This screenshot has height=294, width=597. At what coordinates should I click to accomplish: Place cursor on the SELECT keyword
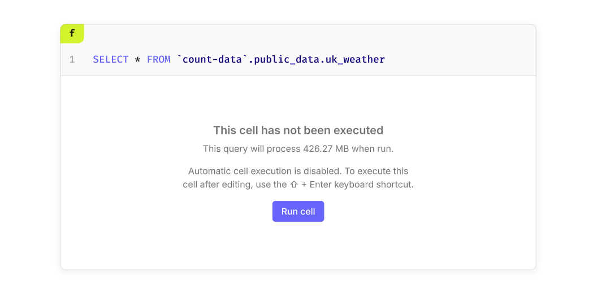pos(110,59)
